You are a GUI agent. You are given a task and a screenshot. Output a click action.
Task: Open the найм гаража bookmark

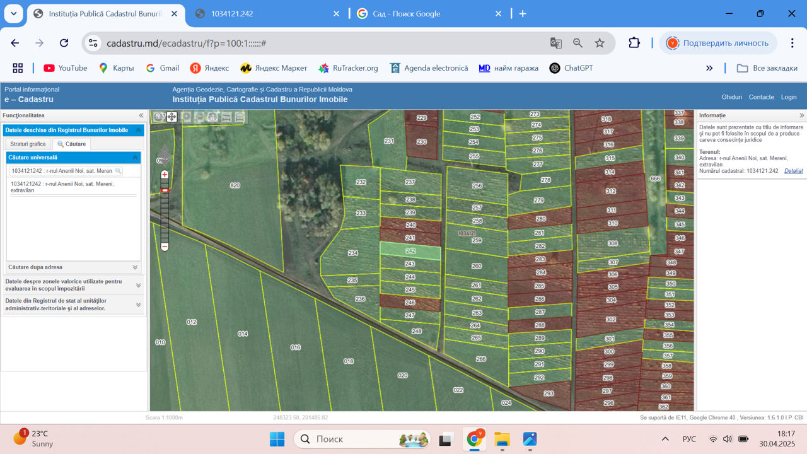tap(509, 68)
